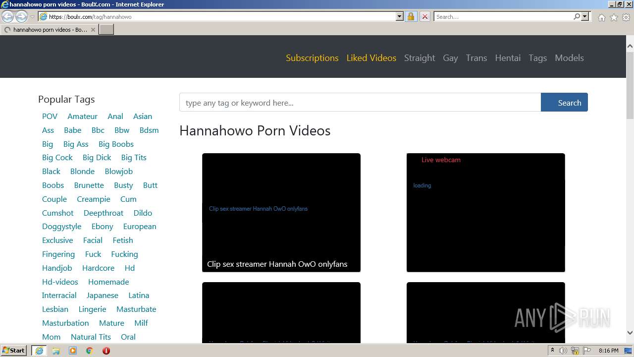
Task: Stop page loading with the red X
Action: pos(425,16)
